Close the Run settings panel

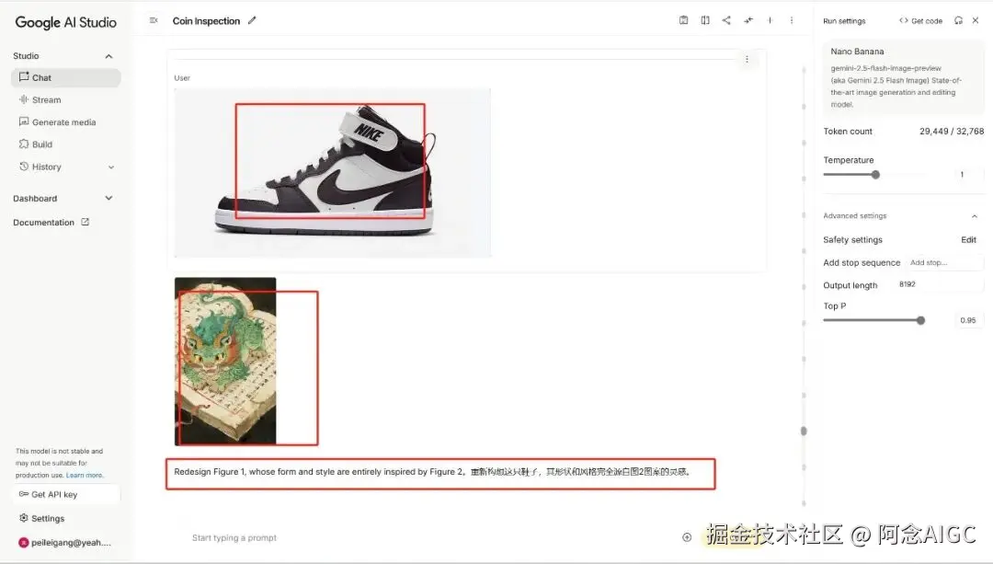tap(976, 20)
